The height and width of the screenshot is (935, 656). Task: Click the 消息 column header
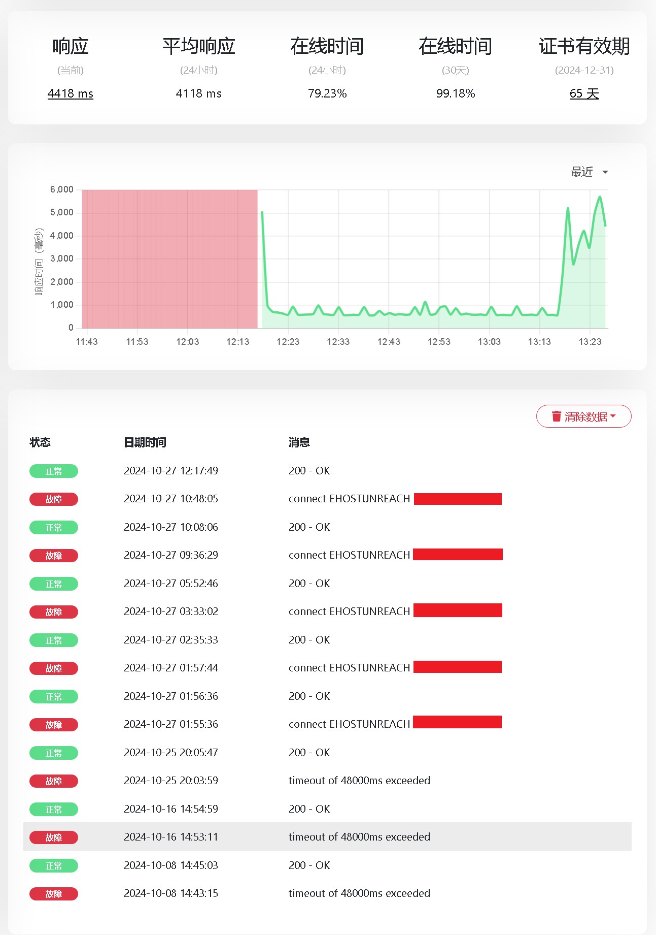pos(299,442)
